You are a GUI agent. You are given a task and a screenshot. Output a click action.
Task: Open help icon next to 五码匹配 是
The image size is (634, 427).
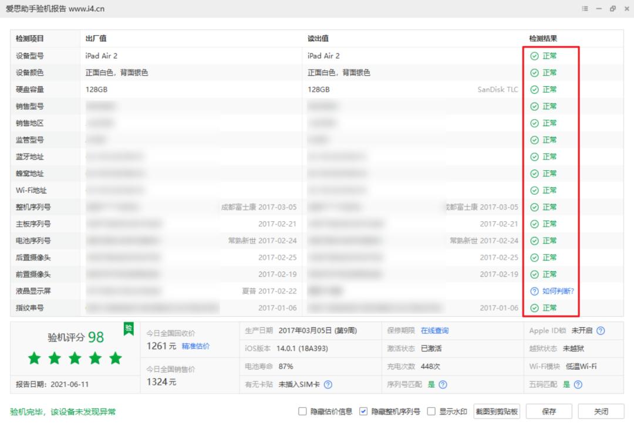578,385
